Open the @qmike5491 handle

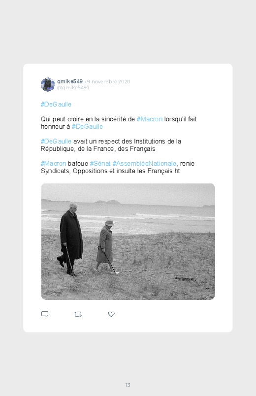[x=73, y=87]
